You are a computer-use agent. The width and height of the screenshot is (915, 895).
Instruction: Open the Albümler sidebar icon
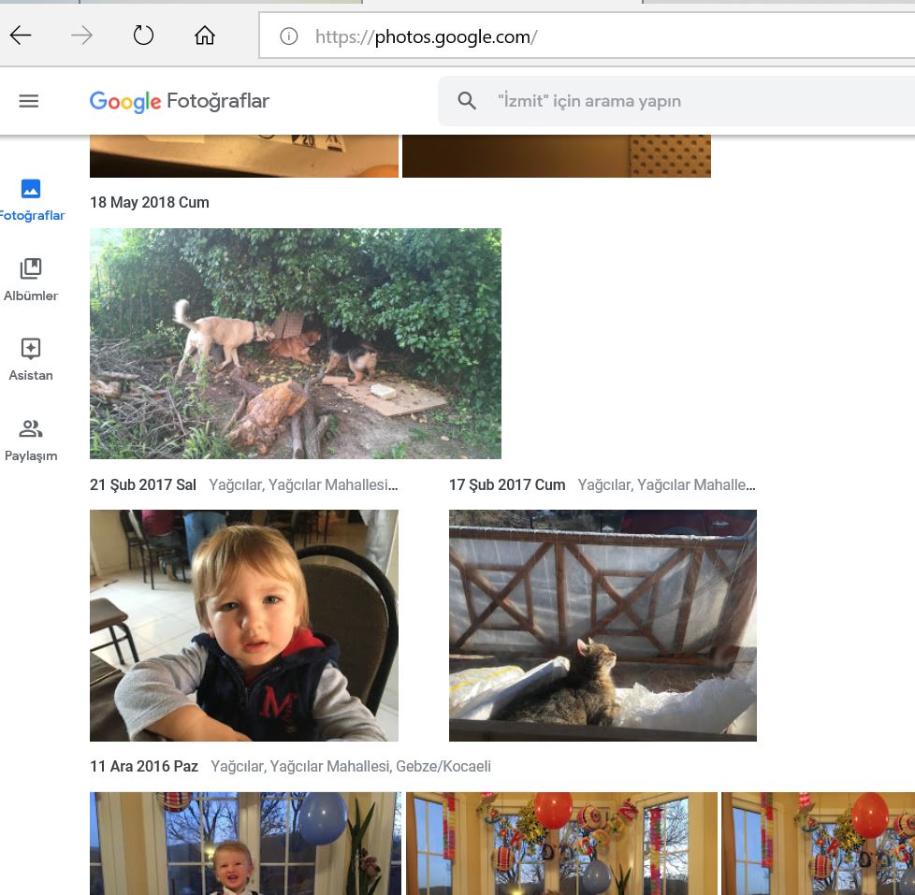(30, 269)
